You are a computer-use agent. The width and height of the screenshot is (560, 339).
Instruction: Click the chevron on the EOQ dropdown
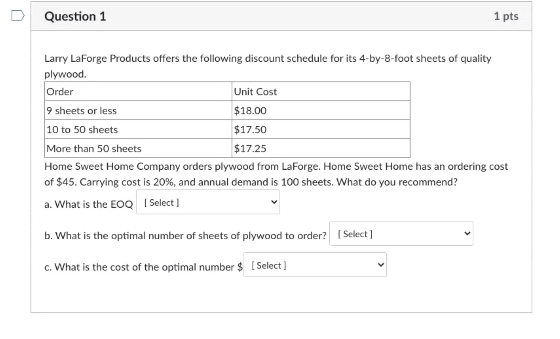coord(273,202)
